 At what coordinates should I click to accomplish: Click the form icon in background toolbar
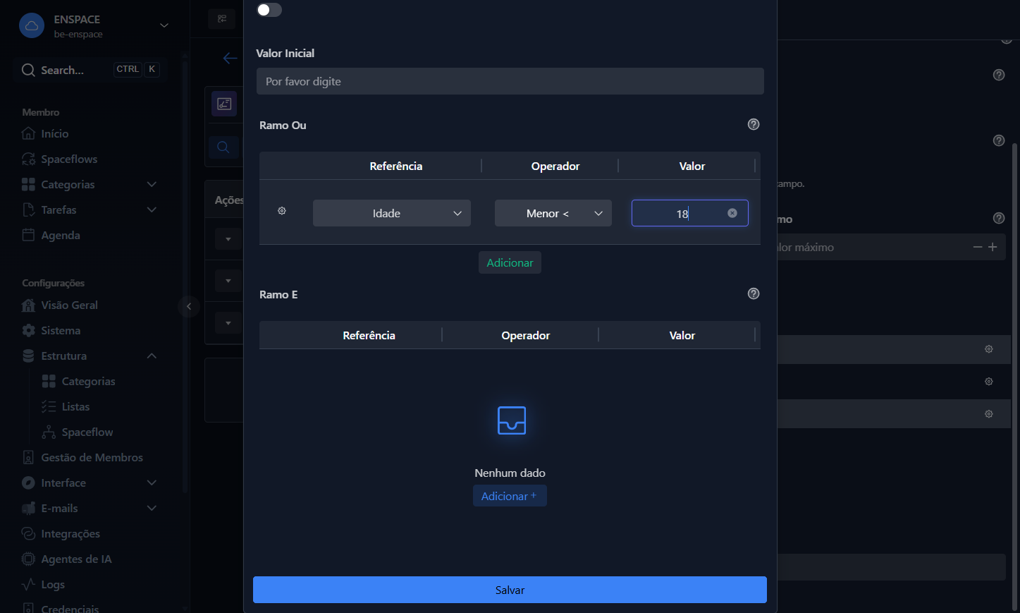tap(224, 104)
